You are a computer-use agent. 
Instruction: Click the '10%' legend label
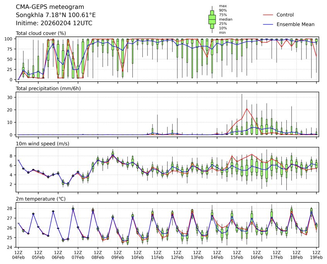pyautogui.click(x=223, y=28)
